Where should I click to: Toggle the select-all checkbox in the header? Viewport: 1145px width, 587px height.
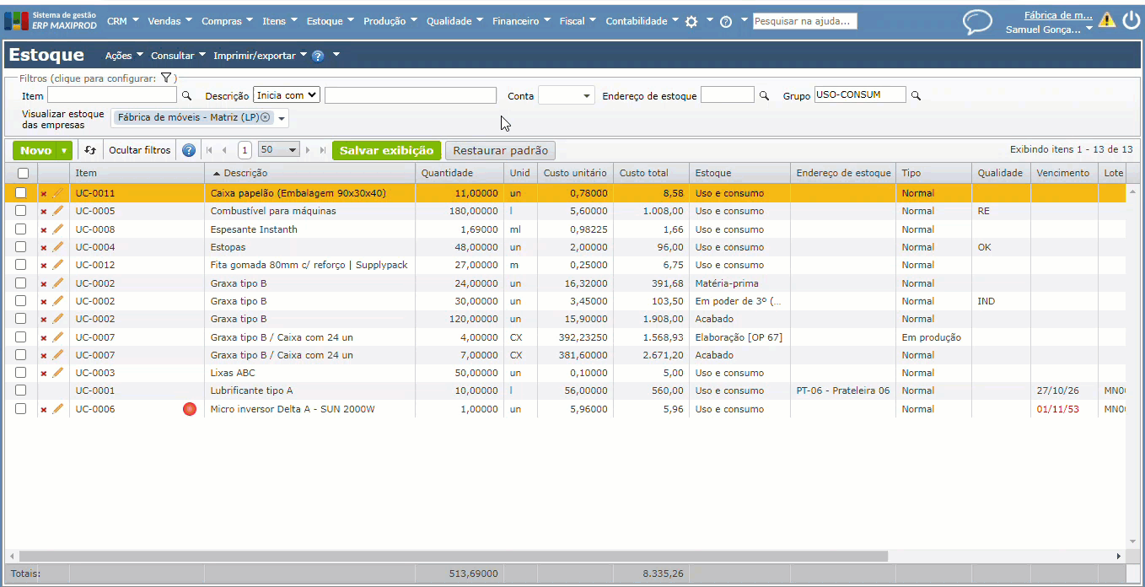(x=23, y=173)
